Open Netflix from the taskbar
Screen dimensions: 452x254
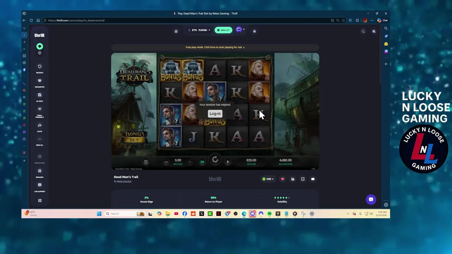tap(219, 214)
